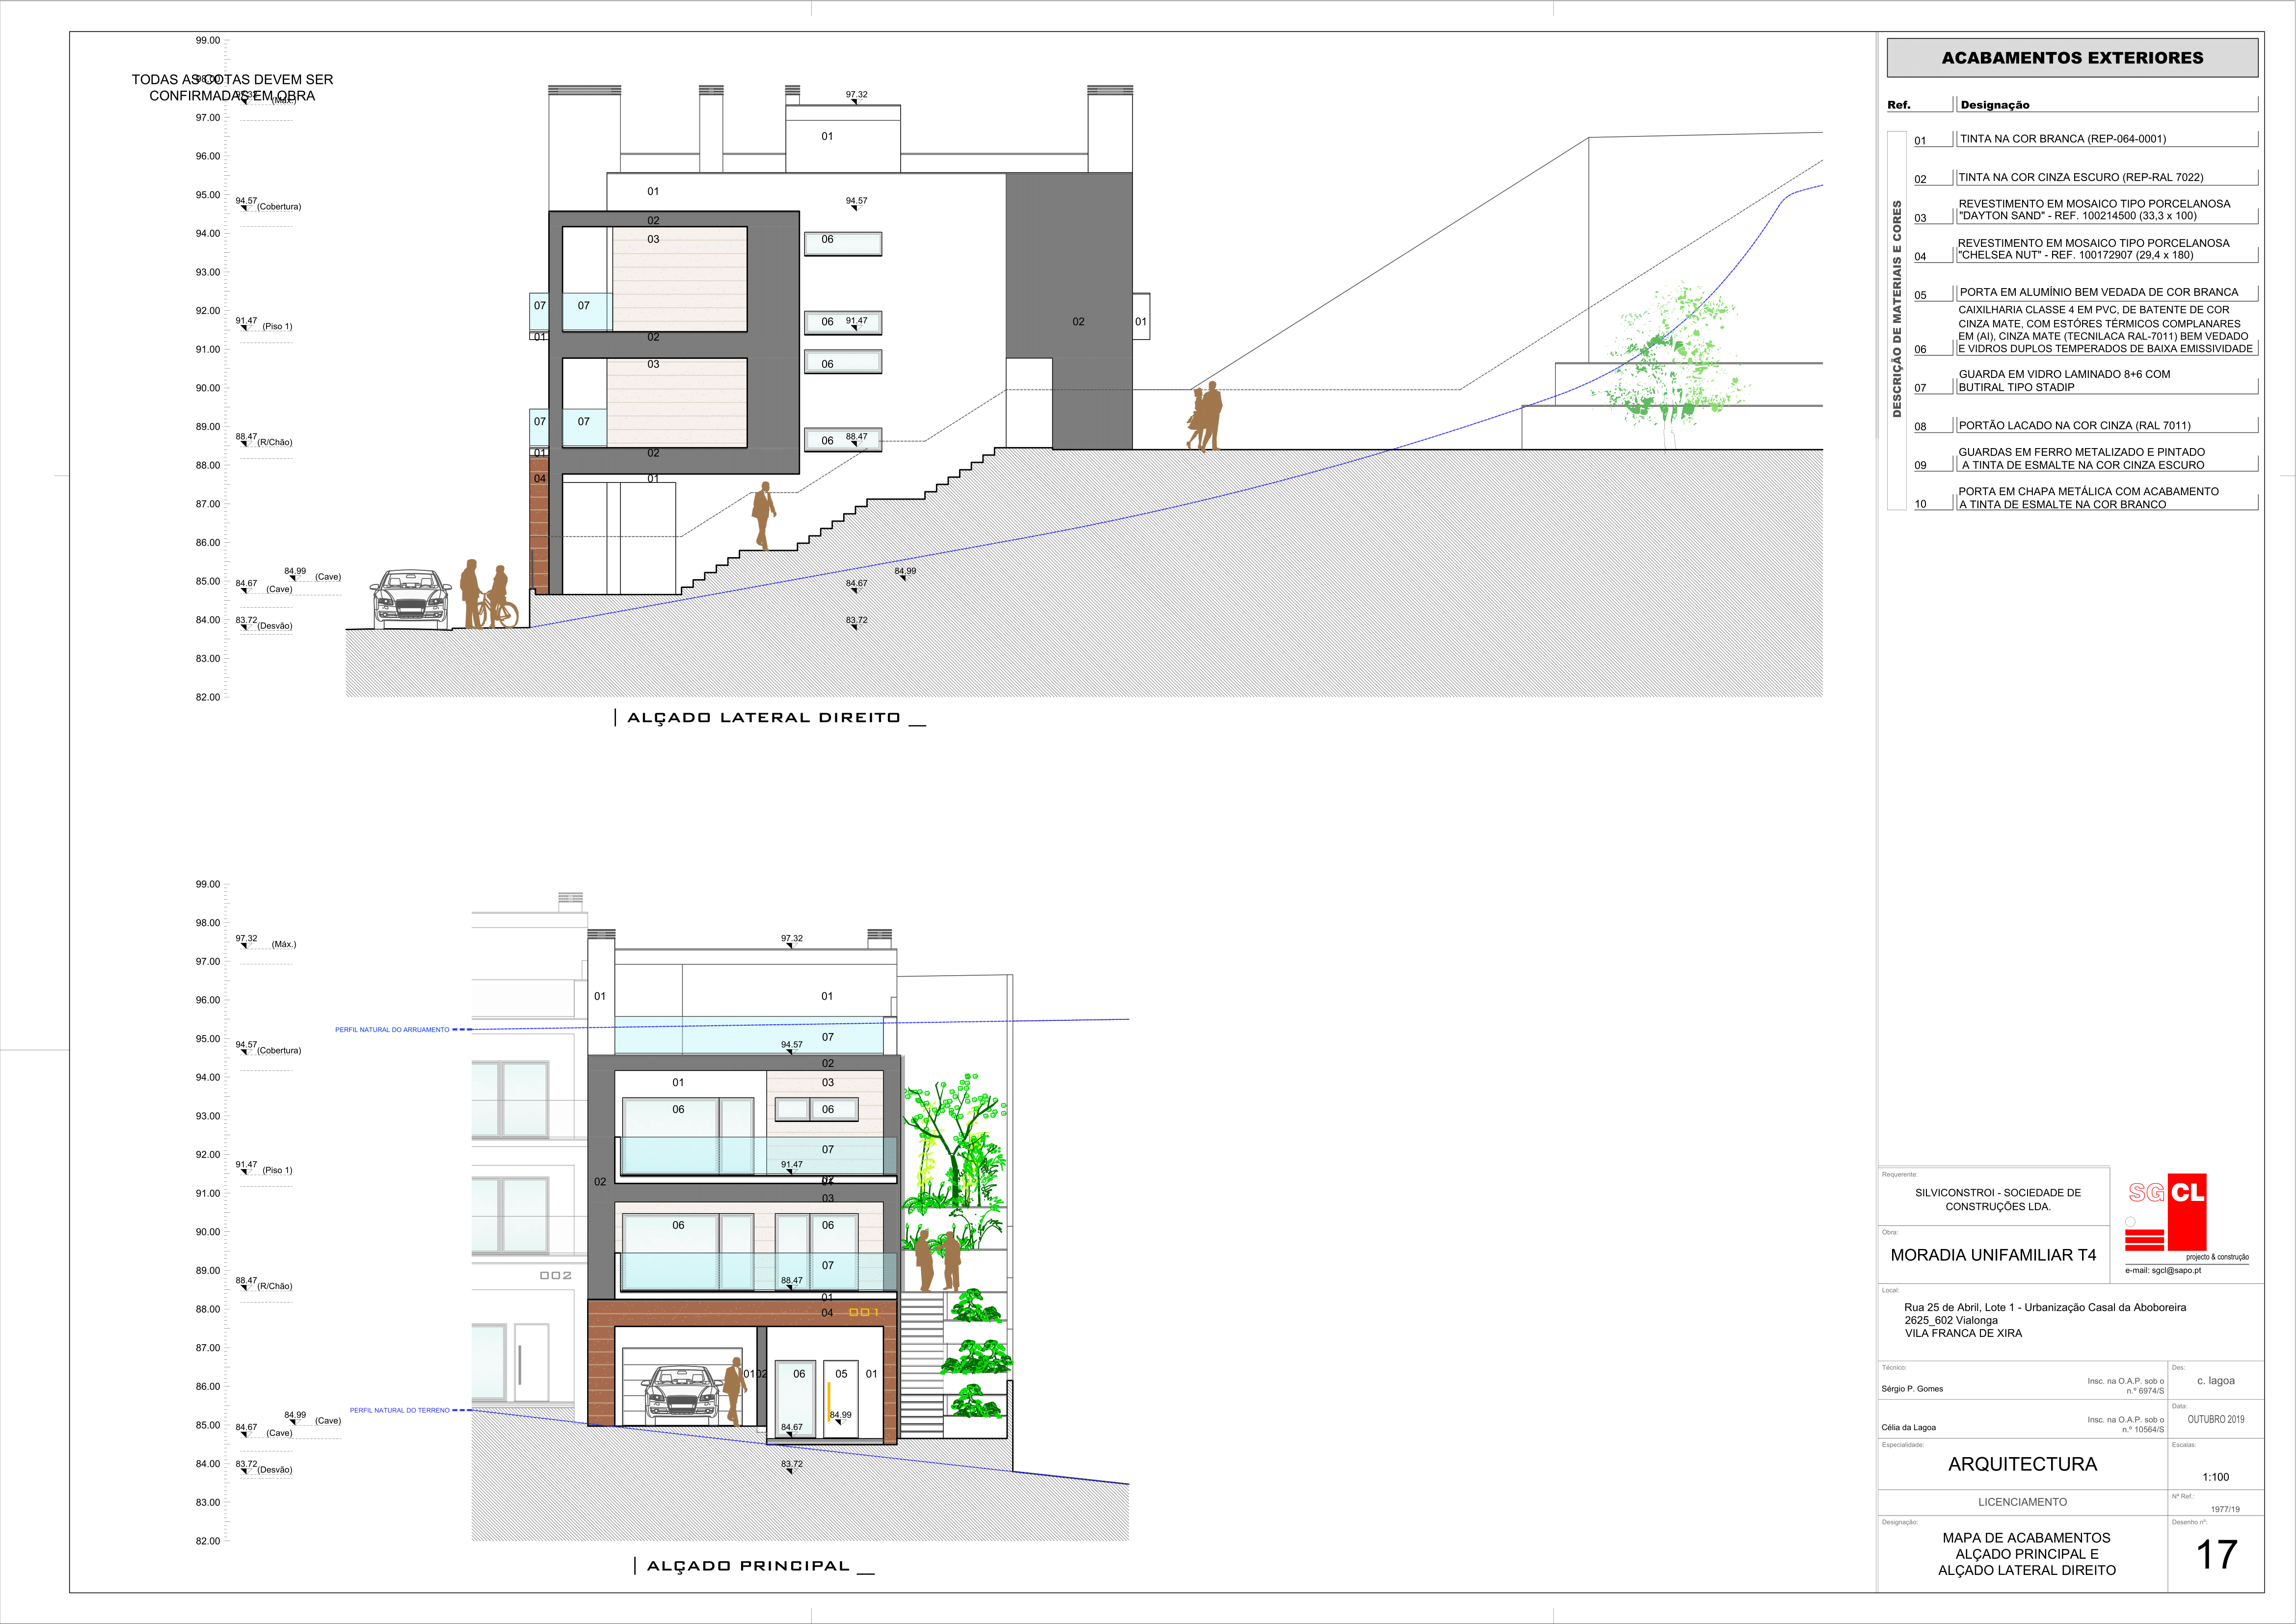Screen dimensions: 2296x1624
Task: Click project name 'MORADIA UNIFAMILIAR T4'
Action: pyautogui.click(x=1993, y=1255)
